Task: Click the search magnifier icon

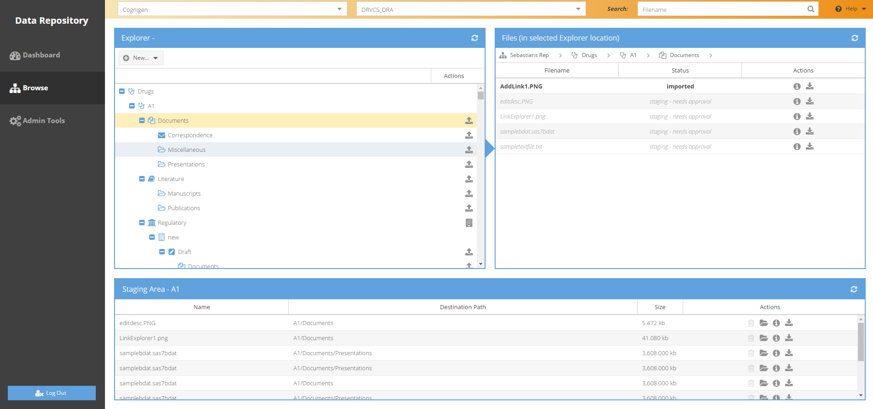Action: click(x=810, y=9)
